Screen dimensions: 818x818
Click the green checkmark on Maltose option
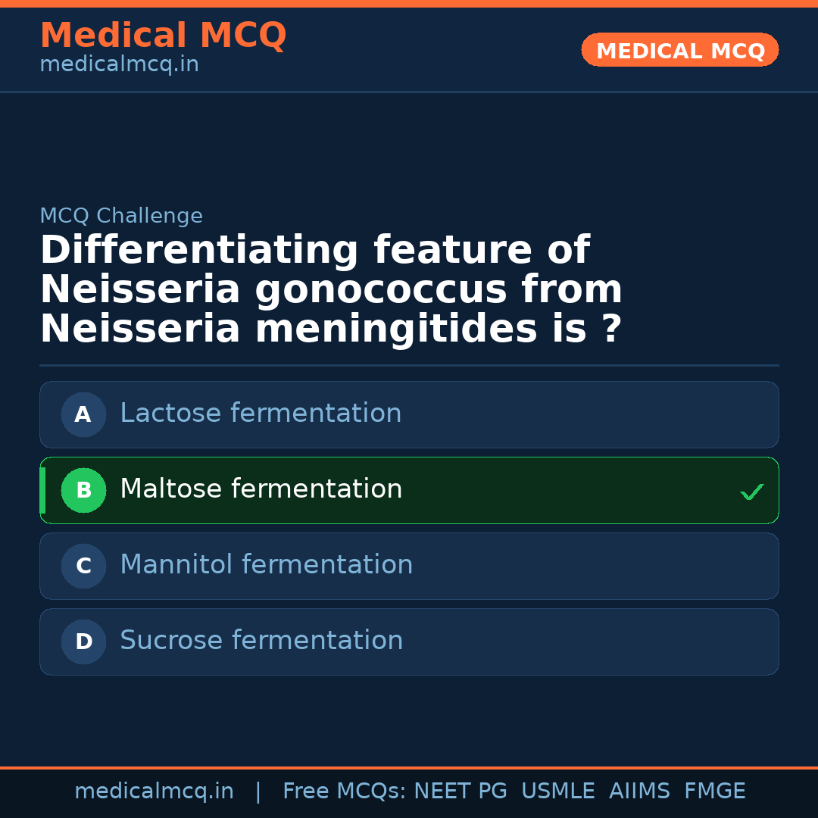click(751, 492)
